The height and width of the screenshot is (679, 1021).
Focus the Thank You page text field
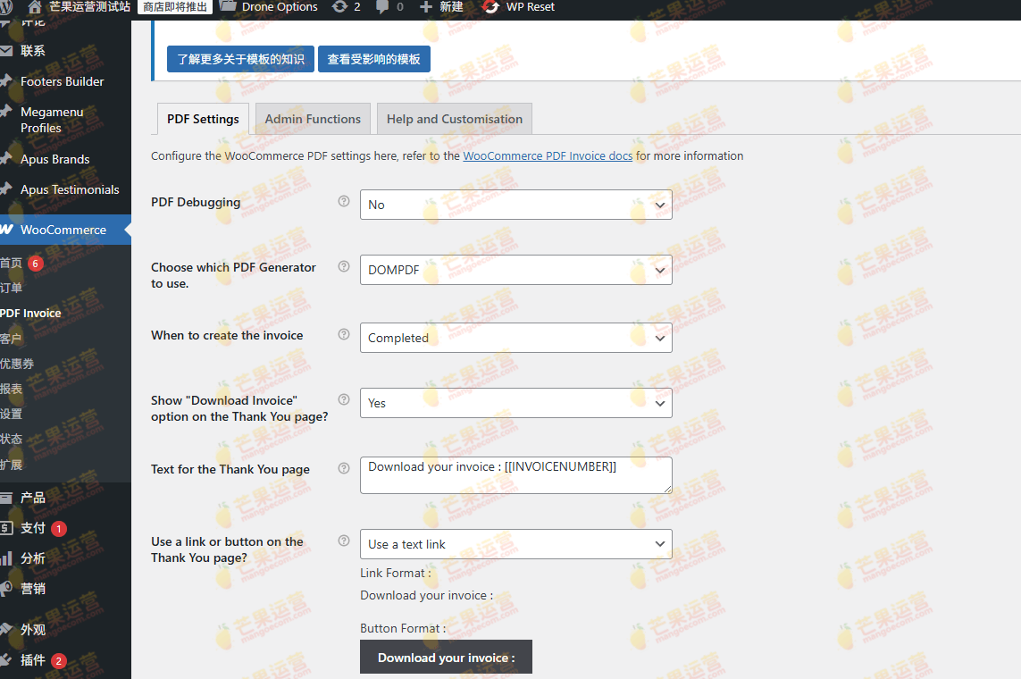coord(515,475)
